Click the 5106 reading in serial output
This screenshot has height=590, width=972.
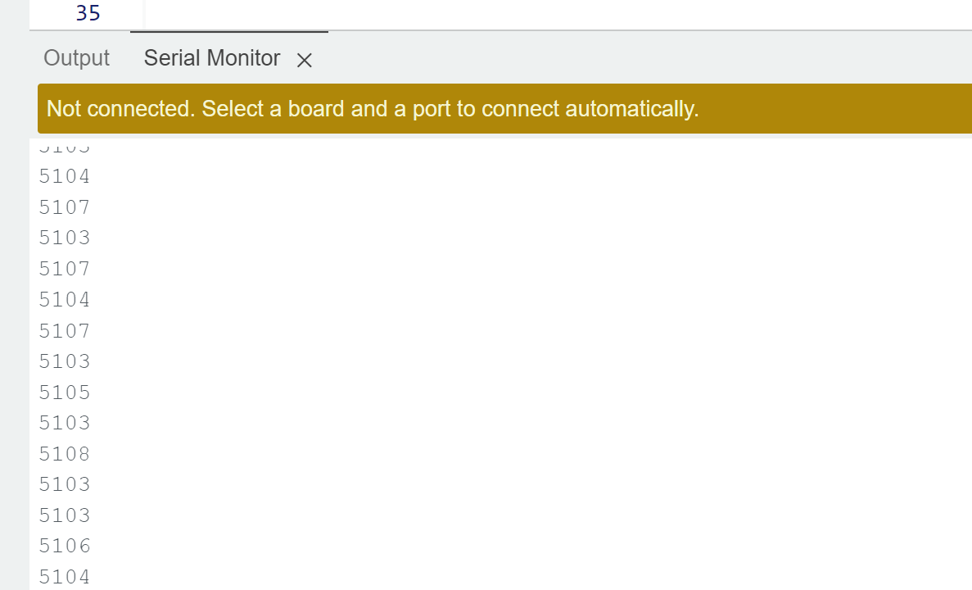(x=65, y=546)
